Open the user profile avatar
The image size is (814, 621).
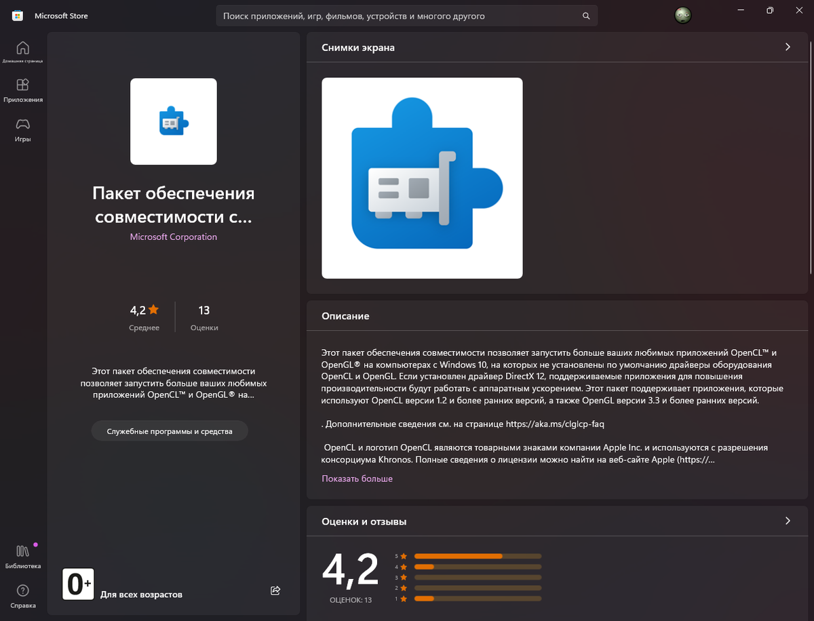pyautogui.click(x=683, y=15)
